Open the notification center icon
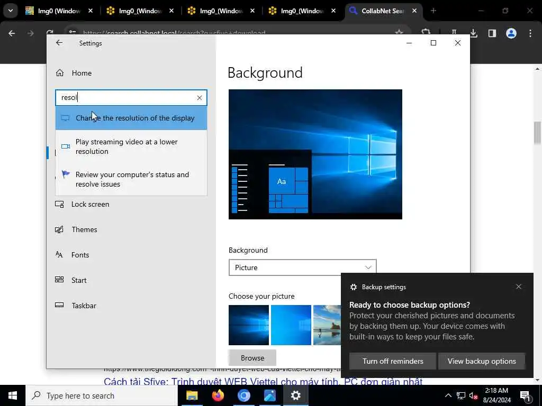This screenshot has height=406, width=542. (x=525, y=396)
